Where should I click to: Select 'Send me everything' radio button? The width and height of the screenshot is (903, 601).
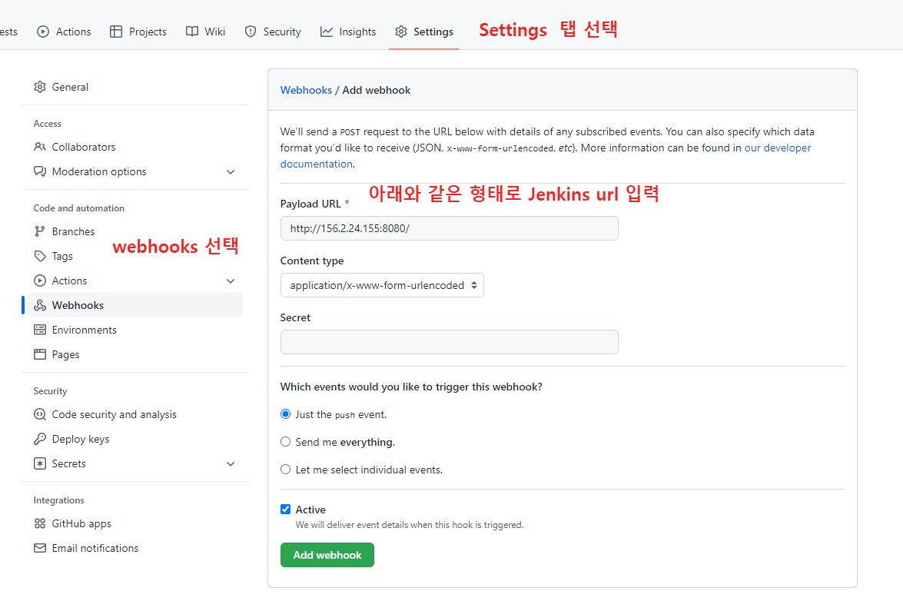[285, 442]
